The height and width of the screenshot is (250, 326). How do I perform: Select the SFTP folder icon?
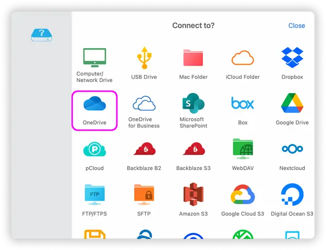(144, 195)
